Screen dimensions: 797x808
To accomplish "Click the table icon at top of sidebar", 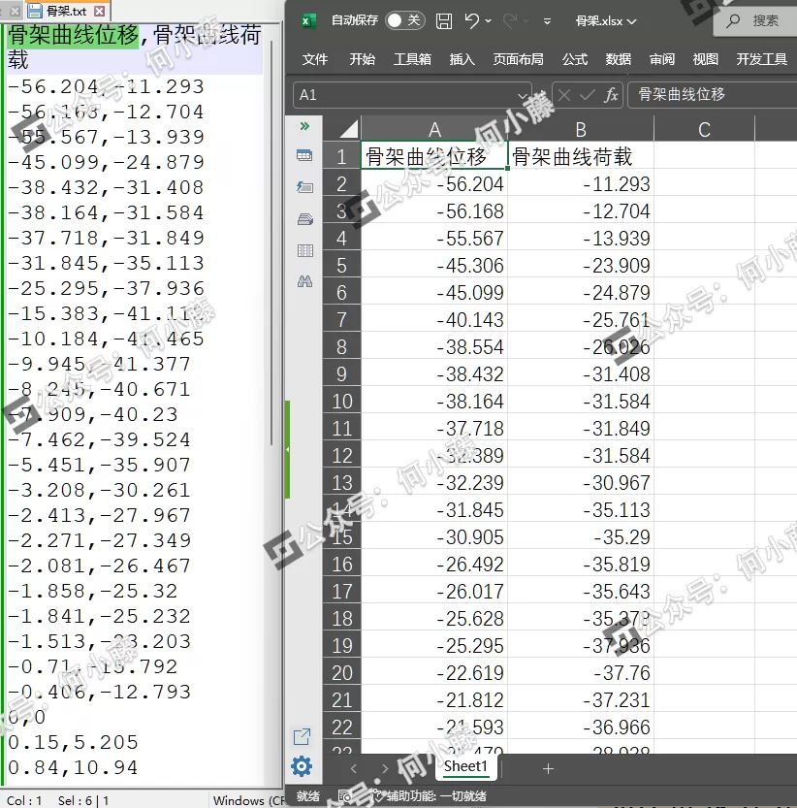I will pyautogui.click(x=304, y=155).
